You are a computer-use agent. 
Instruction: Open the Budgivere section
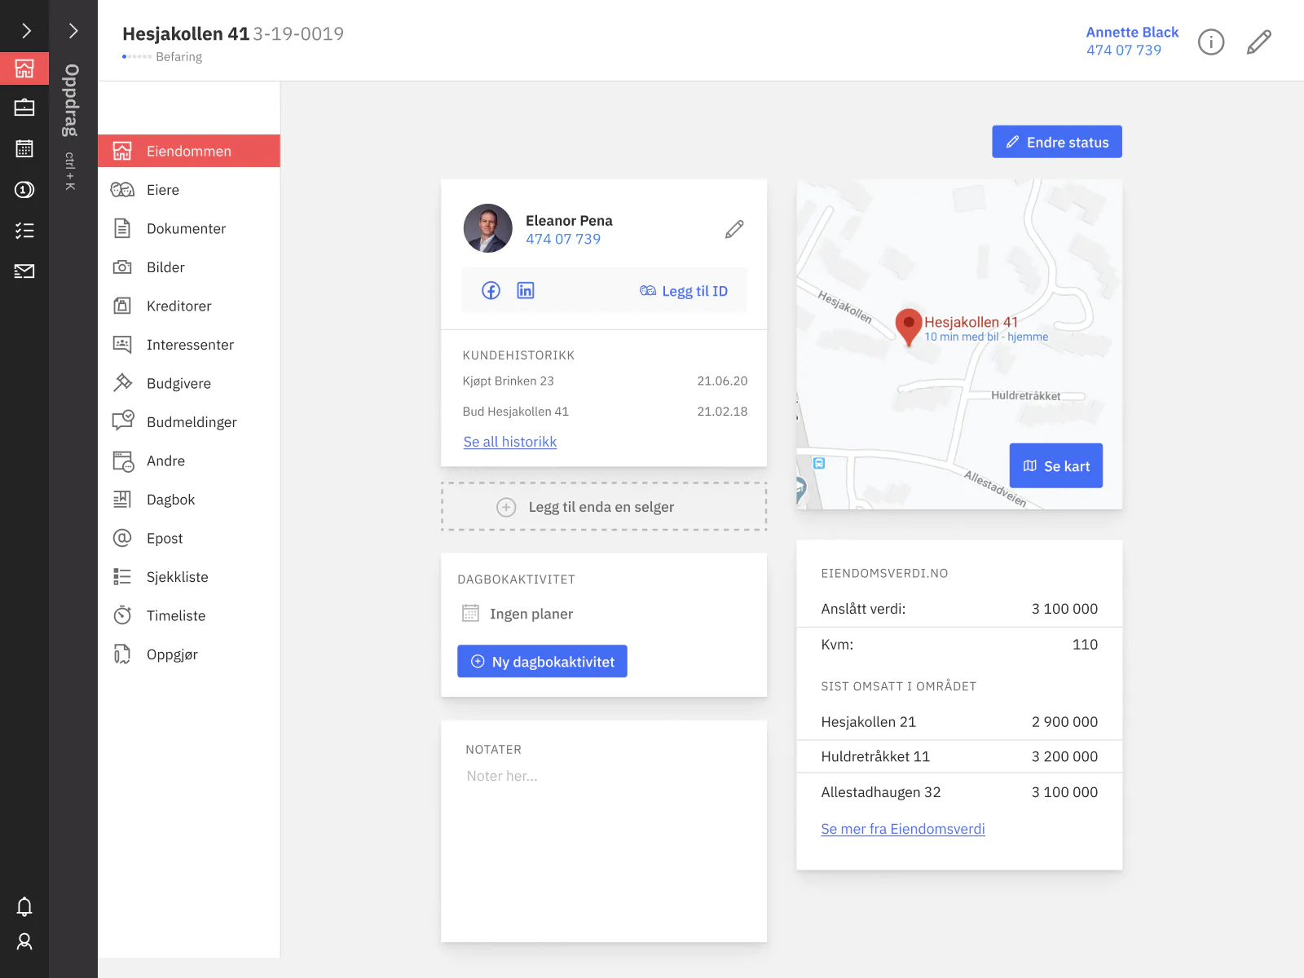coord(178,383)
